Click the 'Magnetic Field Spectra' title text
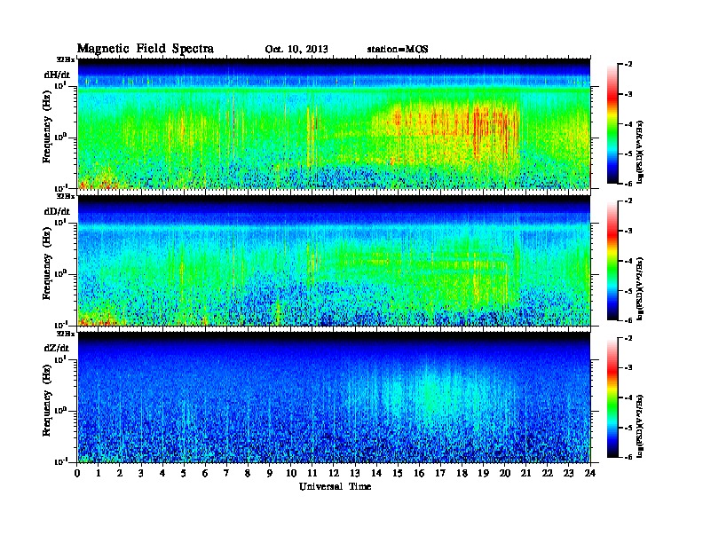The height and width of the screenshot is (543, 703). (146, 49)
